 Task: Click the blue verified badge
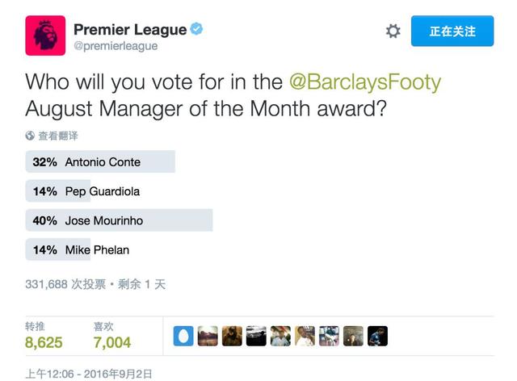pos(196,29)
